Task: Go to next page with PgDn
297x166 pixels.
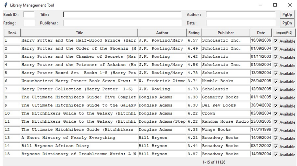Action: pyautogui.click(x=287, y=23)
